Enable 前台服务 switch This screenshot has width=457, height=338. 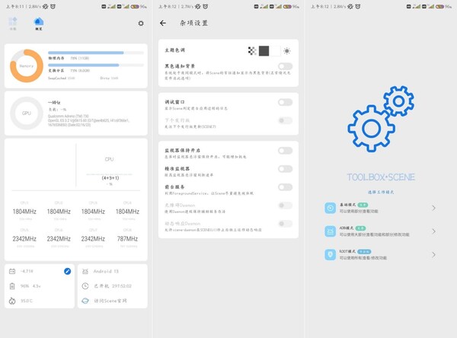(285, 187)
